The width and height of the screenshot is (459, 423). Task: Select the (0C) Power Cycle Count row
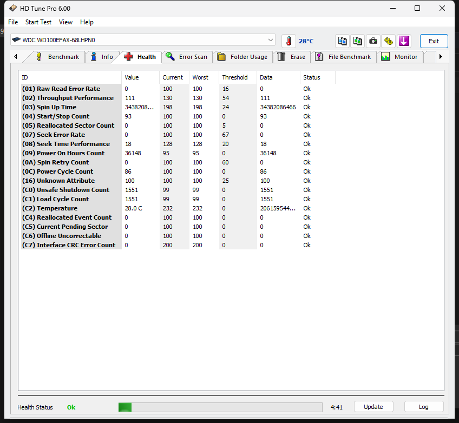click(x=177, y=171)
